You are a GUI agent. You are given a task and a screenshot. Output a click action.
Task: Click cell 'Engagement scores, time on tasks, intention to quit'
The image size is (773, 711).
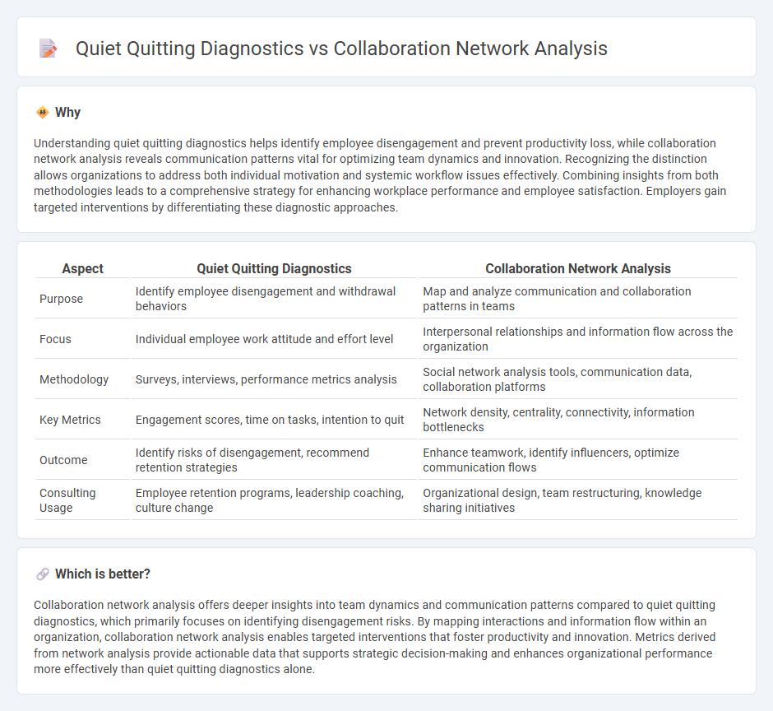coord(274,420)
